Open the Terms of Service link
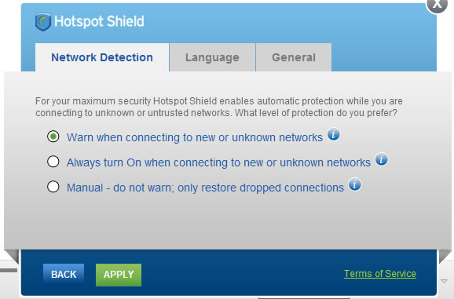Viewport: 454px width, 299px height. click(x=380, y=274)
